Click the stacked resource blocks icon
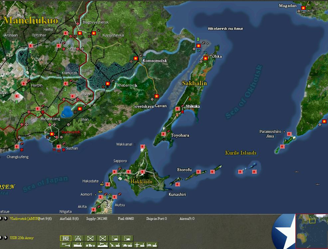The height and width of the screenshot is (249, 328). [90, 245]
